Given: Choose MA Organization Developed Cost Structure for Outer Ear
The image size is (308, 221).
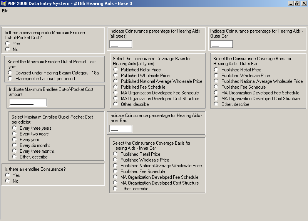Looking at the screenshot, I should pos(216,98).
